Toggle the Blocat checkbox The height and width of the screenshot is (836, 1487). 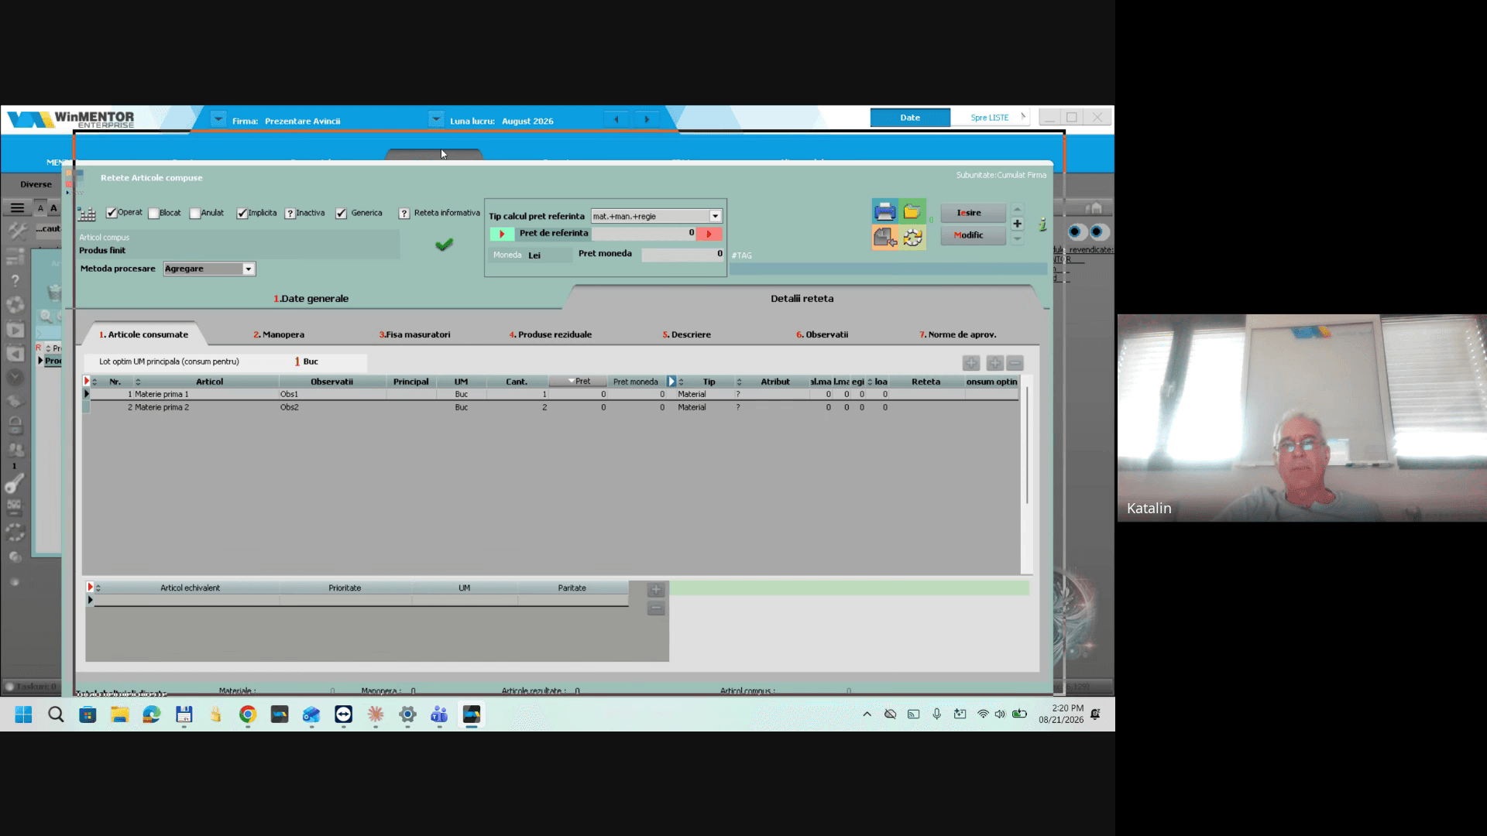pyautogui.click(x=153, y=214)
